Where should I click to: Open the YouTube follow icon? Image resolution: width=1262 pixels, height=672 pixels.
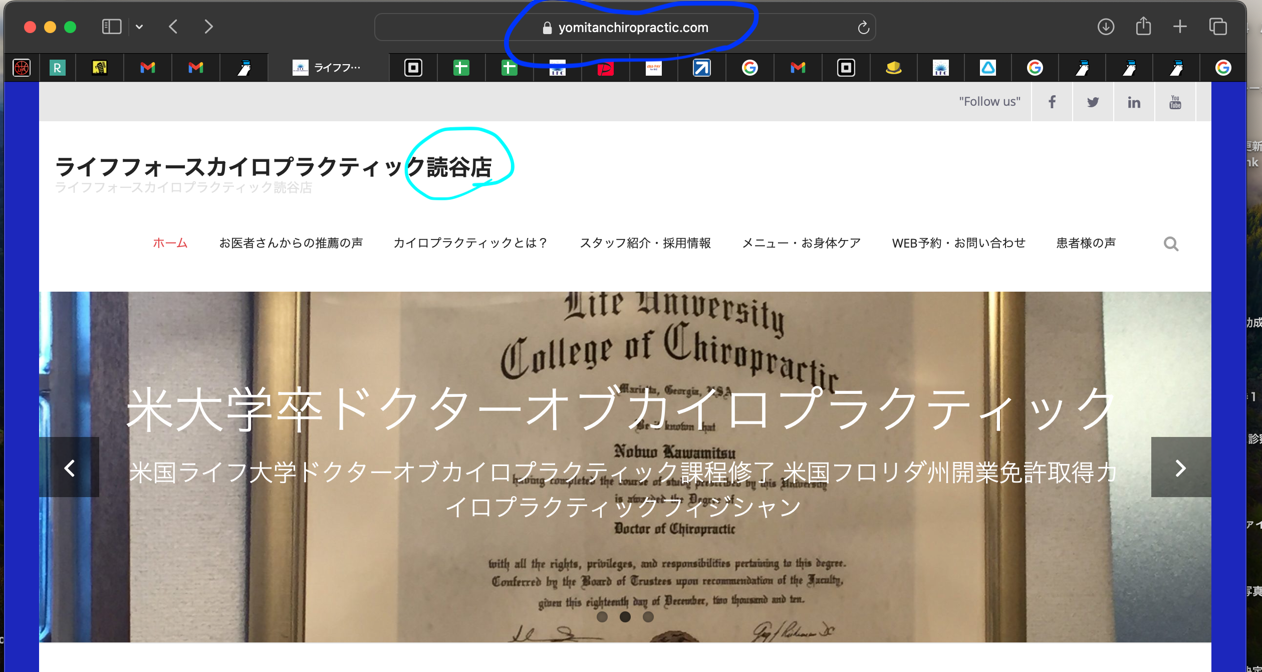(1175, 102)
